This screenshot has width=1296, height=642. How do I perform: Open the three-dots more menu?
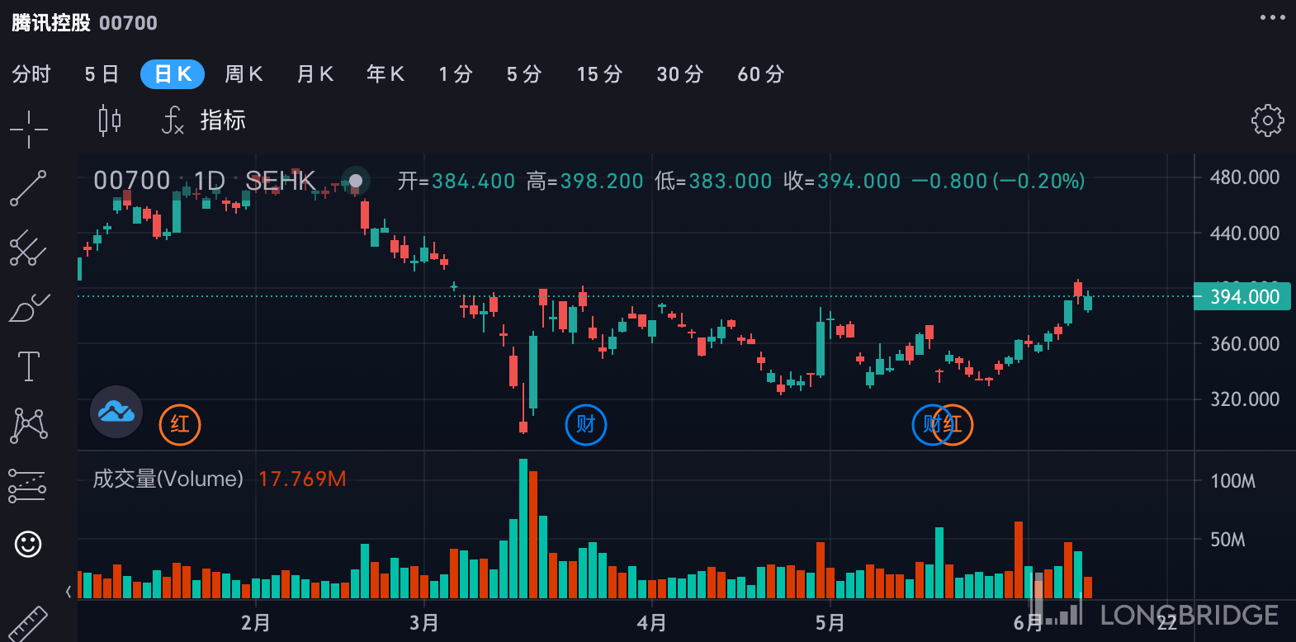tap(1272, 17)
